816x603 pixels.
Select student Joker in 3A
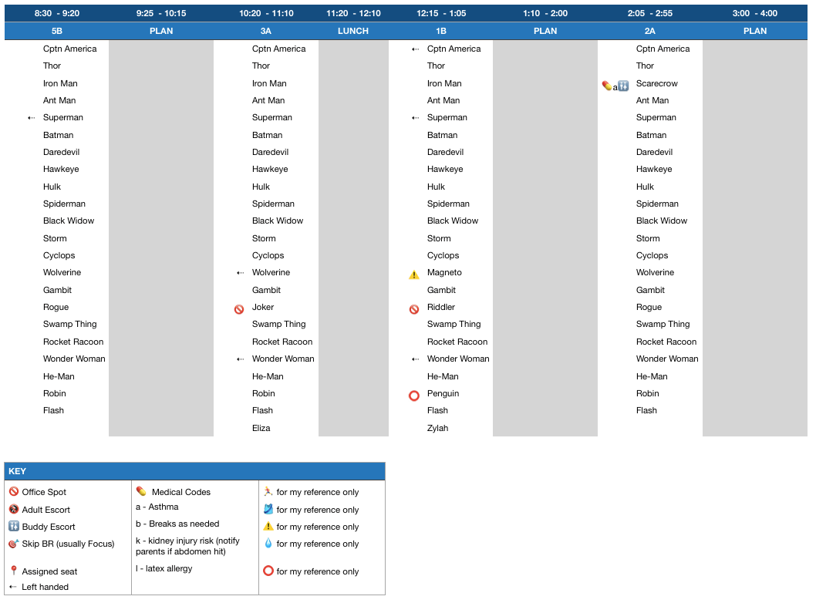click(263, 307)
